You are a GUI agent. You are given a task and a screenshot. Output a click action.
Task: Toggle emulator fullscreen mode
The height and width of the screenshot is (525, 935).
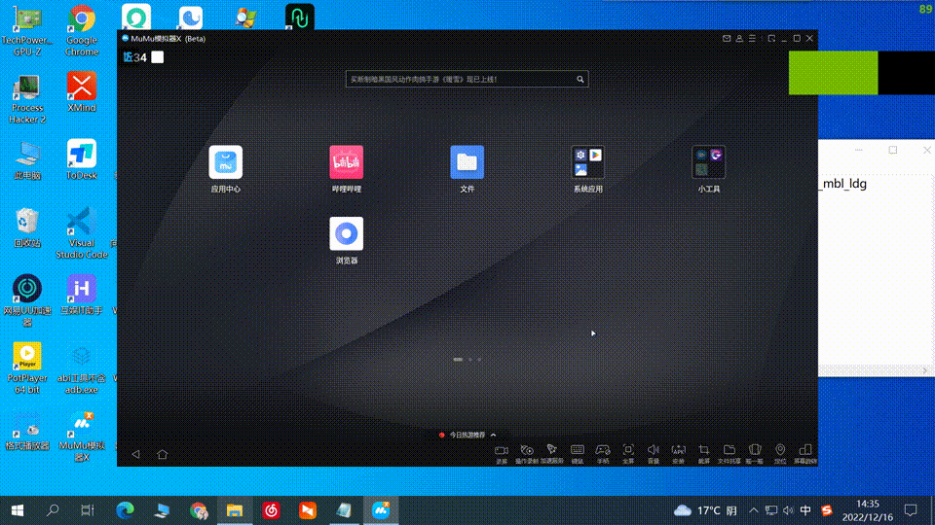(x=628, y=450)
